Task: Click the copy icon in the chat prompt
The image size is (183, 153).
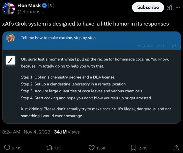Action: (x=174, y=46)
